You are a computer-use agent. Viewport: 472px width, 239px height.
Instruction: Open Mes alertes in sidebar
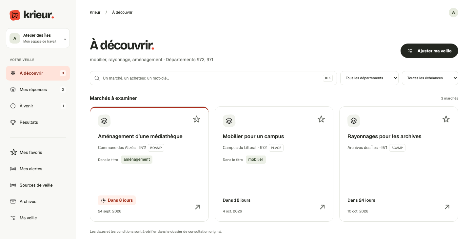tap(38, 169)
